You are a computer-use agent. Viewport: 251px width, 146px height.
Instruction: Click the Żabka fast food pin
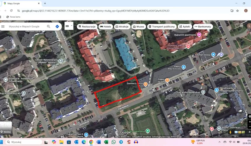pyautogui.click(x=167, y=80)
